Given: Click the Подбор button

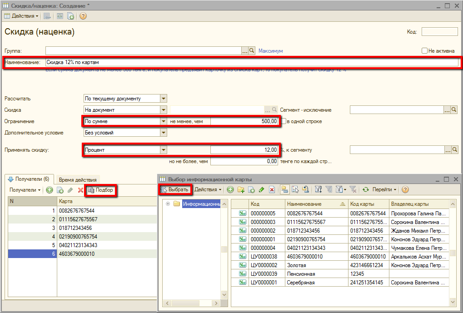Looking at the screenshot, I should 100,190.
